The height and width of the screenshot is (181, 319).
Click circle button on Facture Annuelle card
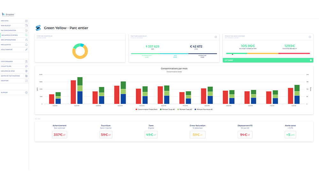coord(216,37)
